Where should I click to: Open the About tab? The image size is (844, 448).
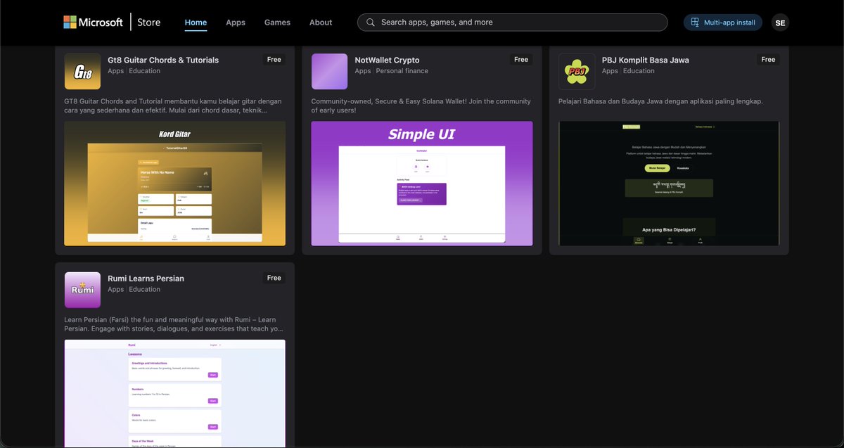pyautogui.click(x=321, y=23)
